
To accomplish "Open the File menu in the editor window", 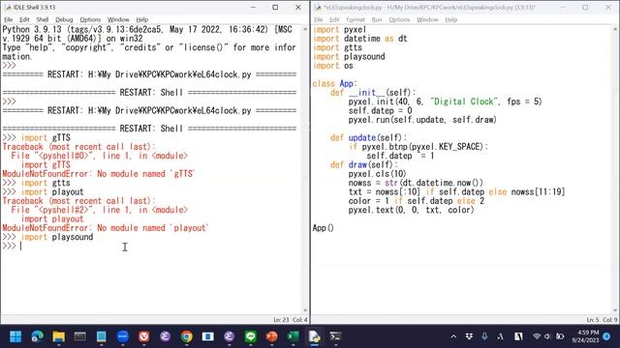I will pos(319,19).
